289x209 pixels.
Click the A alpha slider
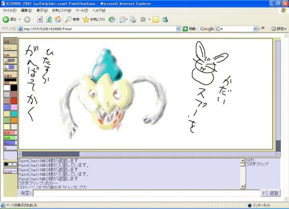point(10,148)
